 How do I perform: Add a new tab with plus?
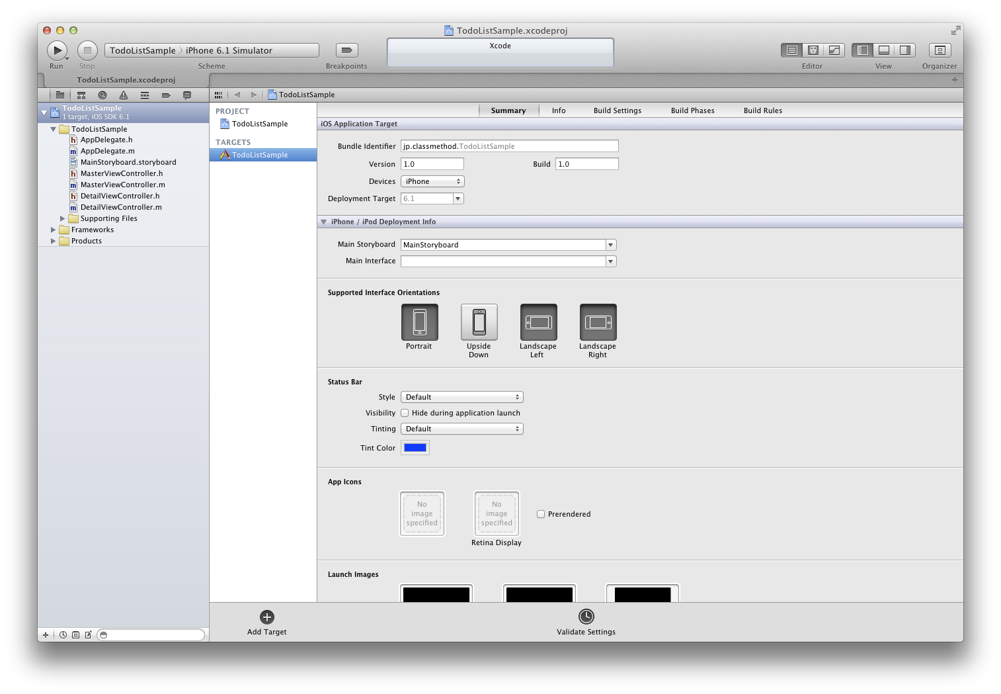click(x=954, y=80)
